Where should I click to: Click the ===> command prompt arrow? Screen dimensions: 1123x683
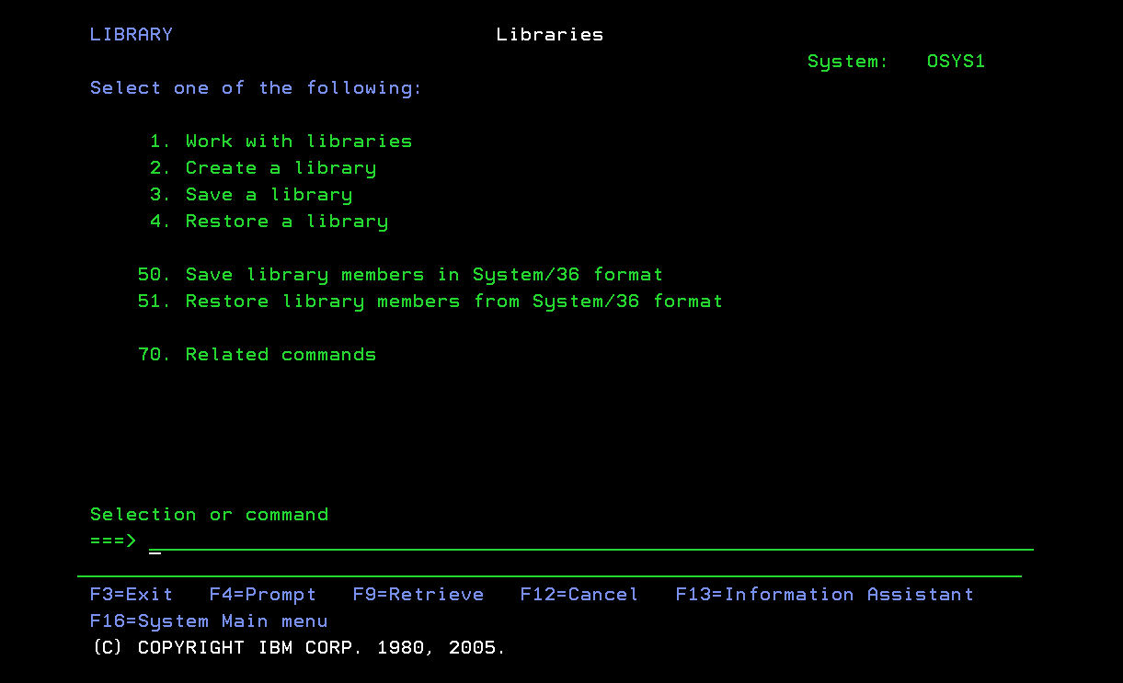[x=112, y=541]
